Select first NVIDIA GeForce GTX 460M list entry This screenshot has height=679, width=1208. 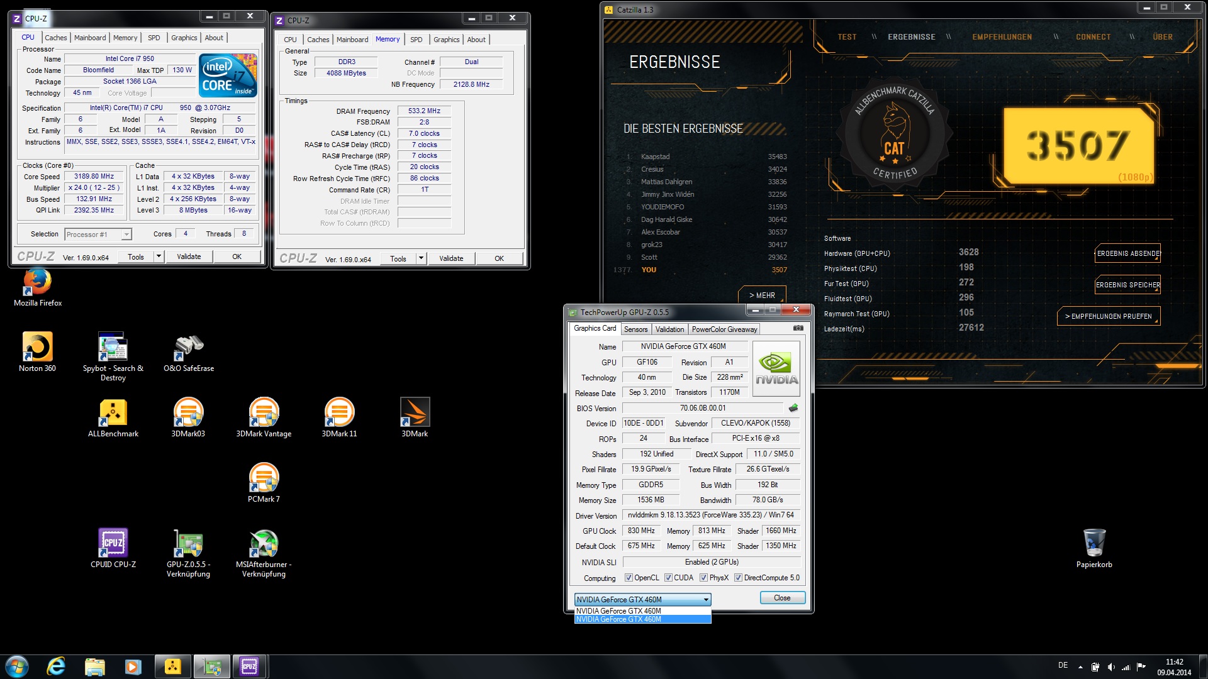642,610
